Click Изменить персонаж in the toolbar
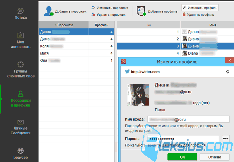Viewport: 234px width, 162px height. (110, 8)
